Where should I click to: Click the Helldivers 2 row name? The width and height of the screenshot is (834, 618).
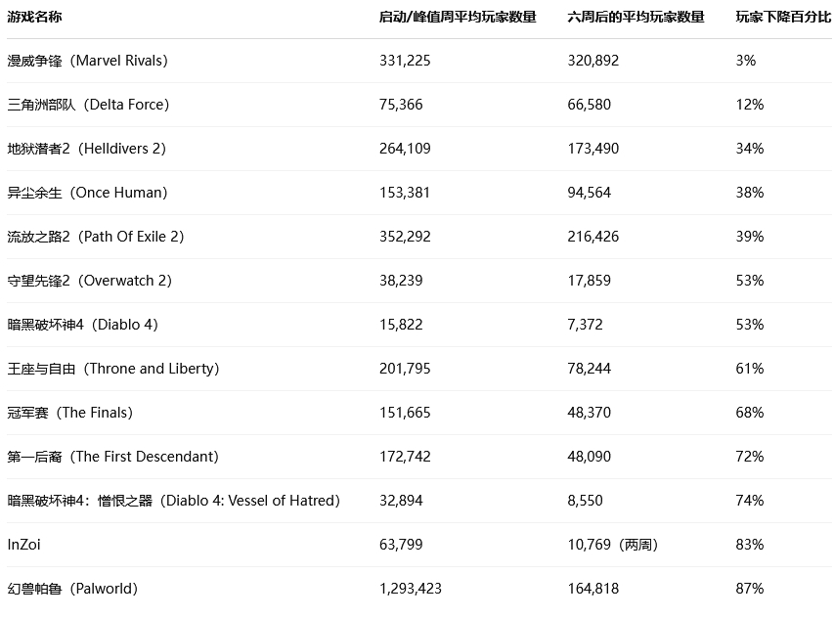click(x=86, y=149)
